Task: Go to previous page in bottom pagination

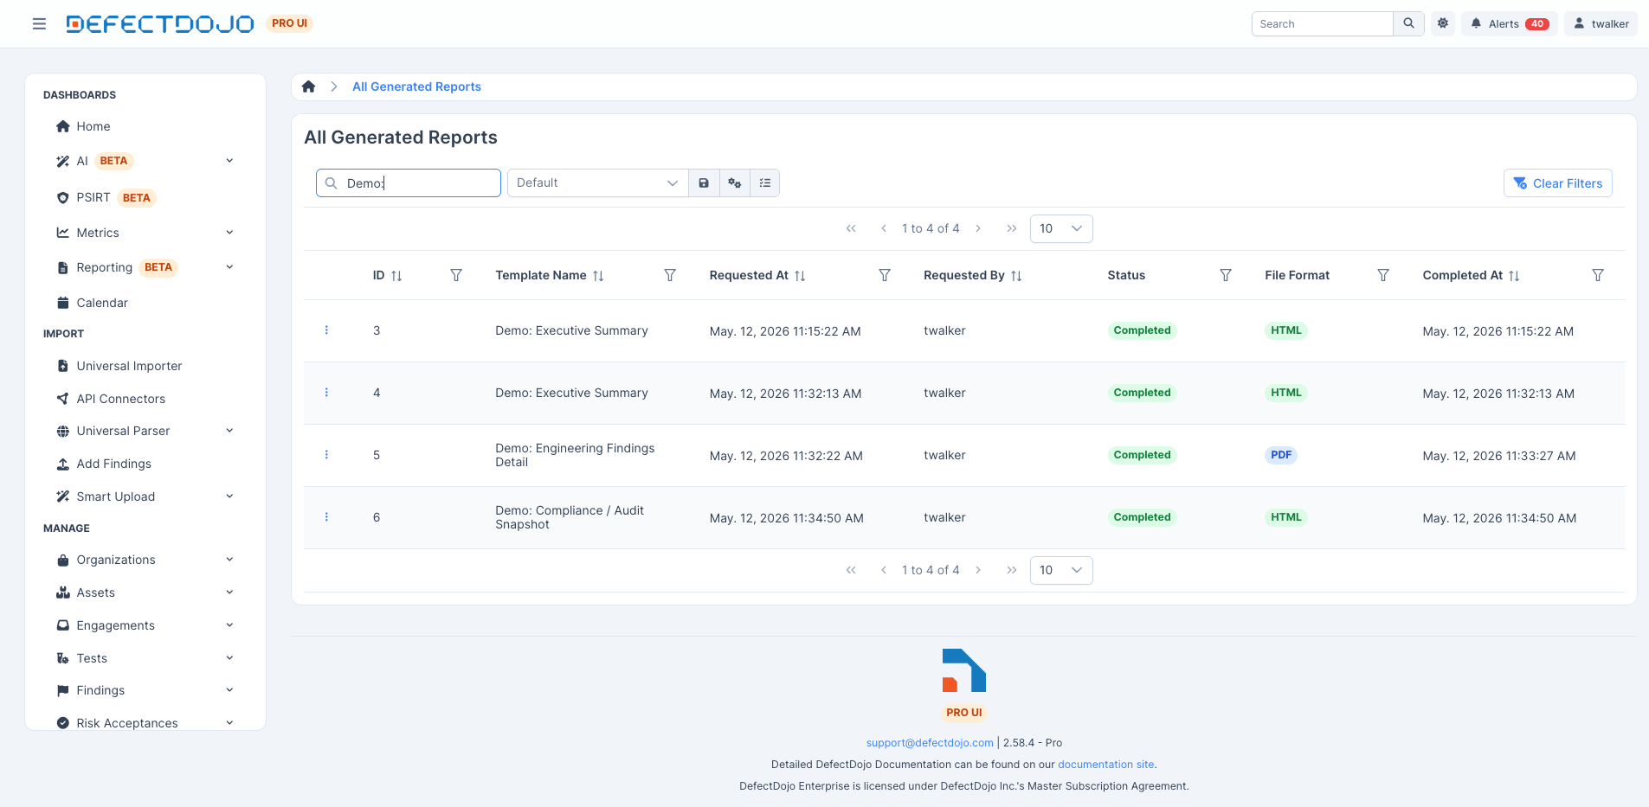Action: 883,570
